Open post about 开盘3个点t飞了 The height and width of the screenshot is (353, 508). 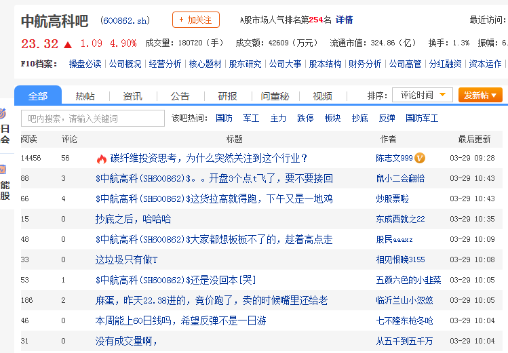click(214, 178)
